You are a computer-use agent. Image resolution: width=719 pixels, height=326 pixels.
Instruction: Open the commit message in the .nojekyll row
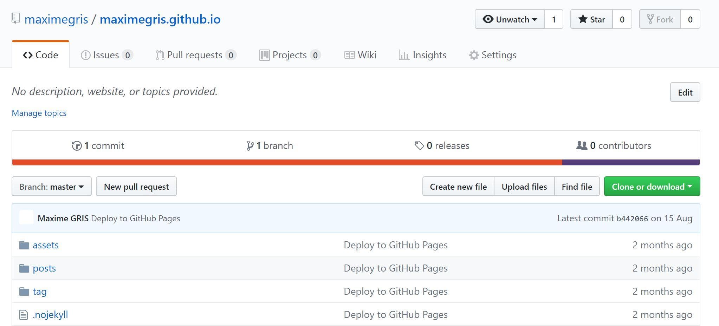(396, 314)
